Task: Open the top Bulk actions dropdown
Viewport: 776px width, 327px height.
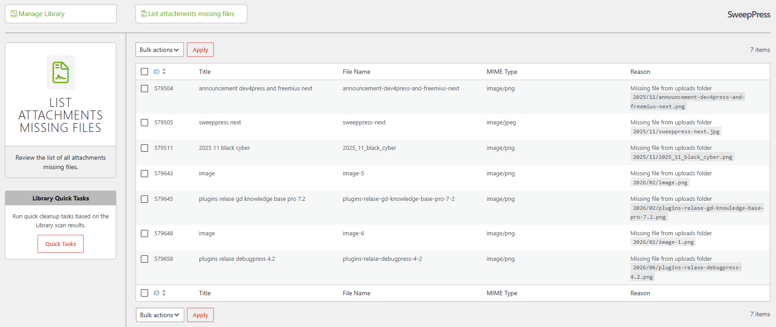Action: tap(160, 50)
